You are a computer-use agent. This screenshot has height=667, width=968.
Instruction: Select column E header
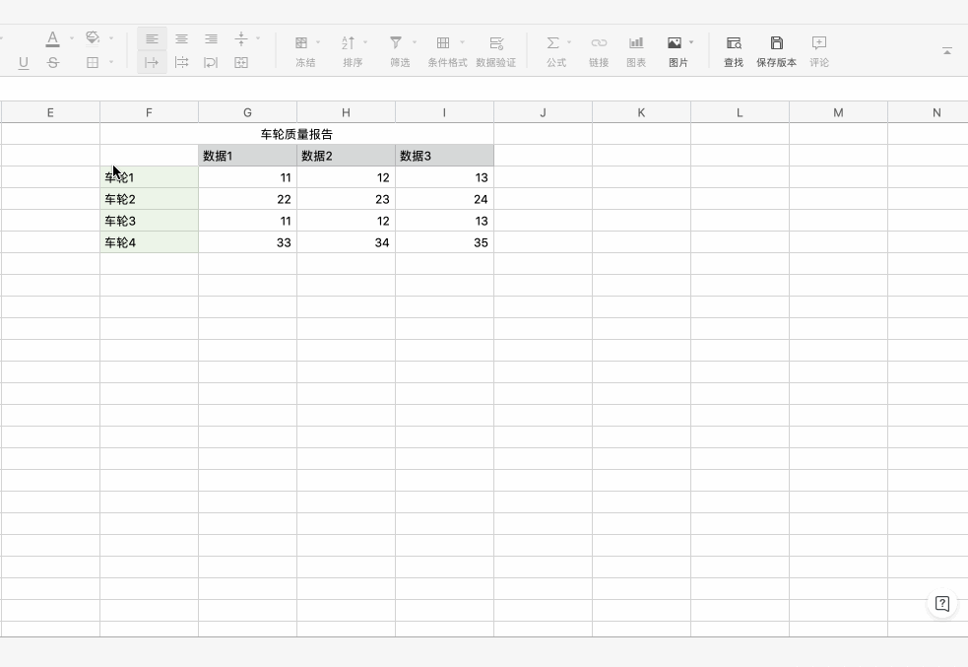pos(50,112)
